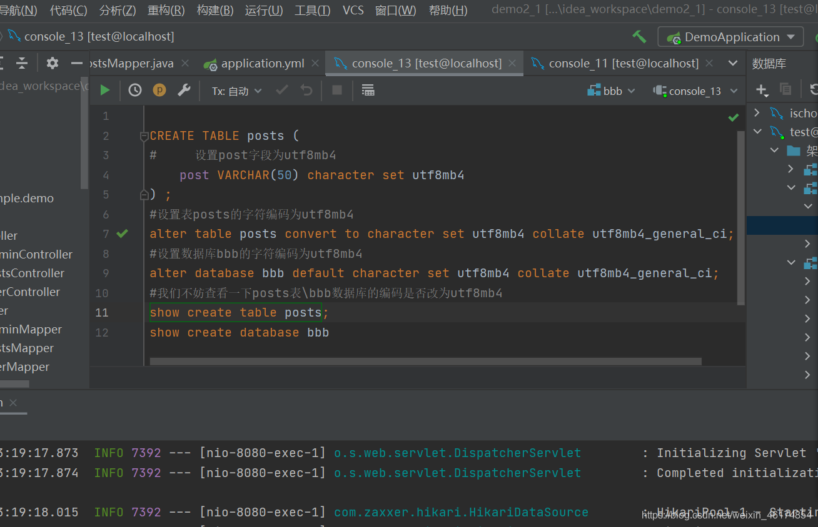Switch to the application.yml tab
818x527 pixels.
coord(261,63)
